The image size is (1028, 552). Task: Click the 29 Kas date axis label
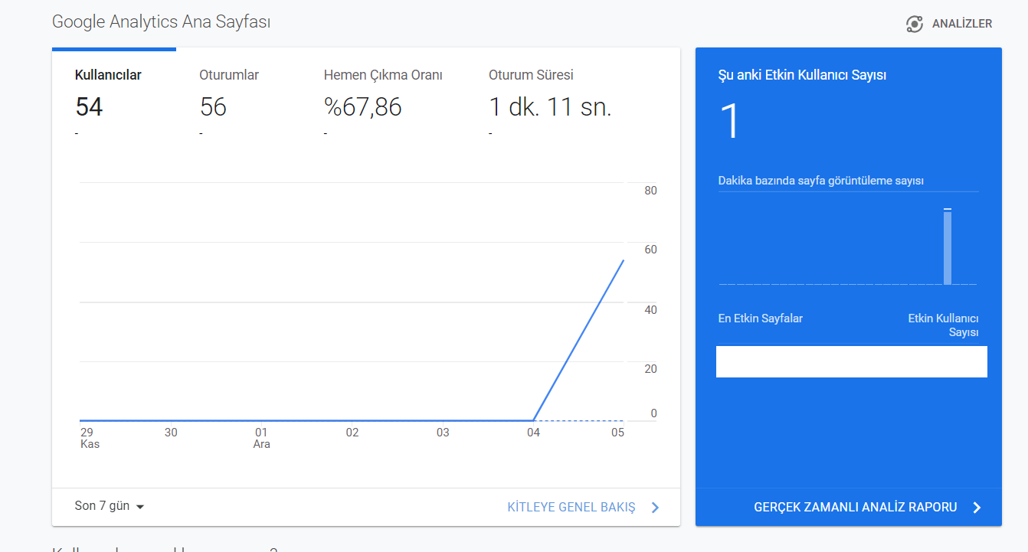[90, 438]
